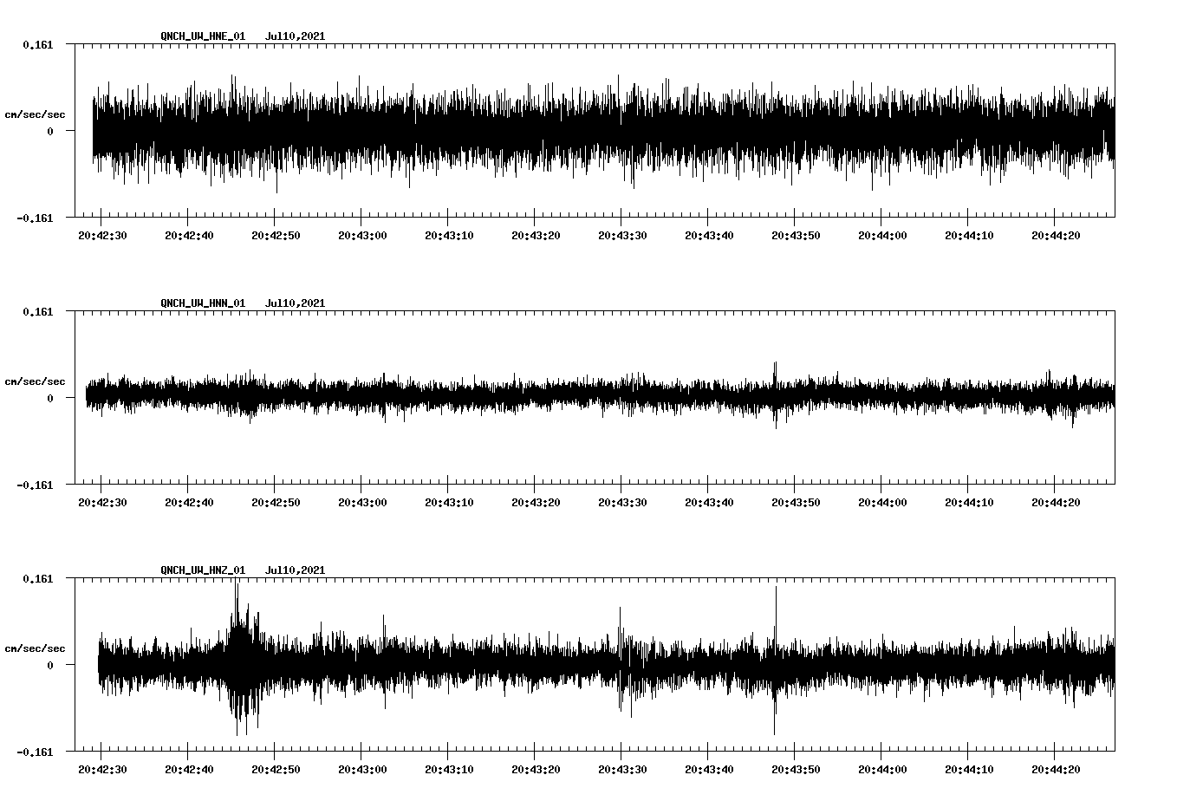Image resolution: width=1177 pixels, height=801 pixels.
Task: Select the 20:44:20 time label under HNN plot
Action: [1056, 502]
